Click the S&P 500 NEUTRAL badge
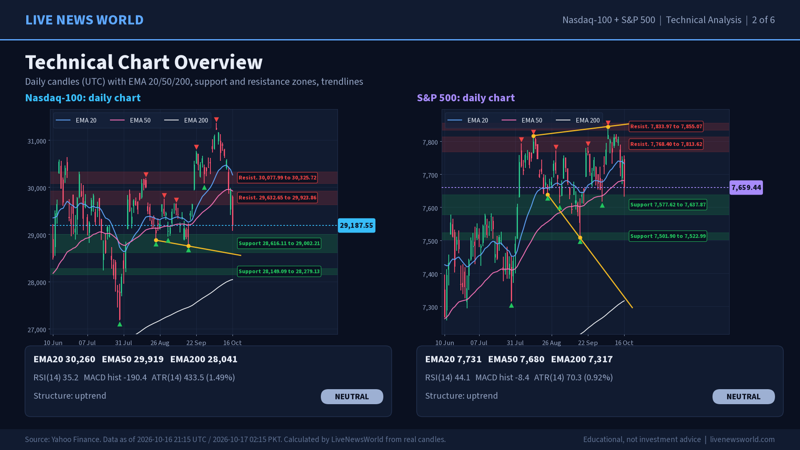The width and height of the screenshot is (800, 450). (x=743, y=397)
